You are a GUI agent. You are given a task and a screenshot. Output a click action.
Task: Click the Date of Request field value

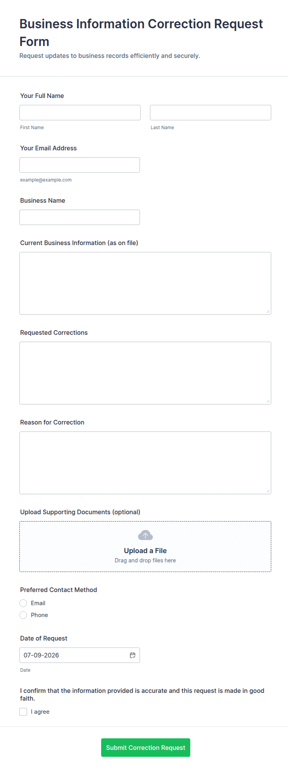[41, 655]
